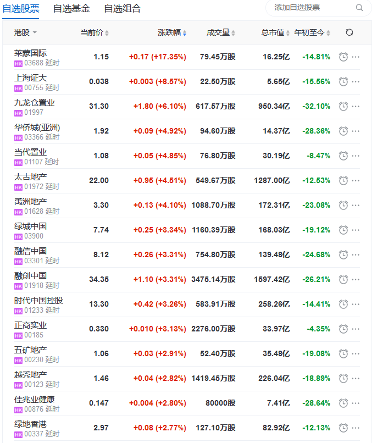Click the search magnifier icon

[359, 8]
